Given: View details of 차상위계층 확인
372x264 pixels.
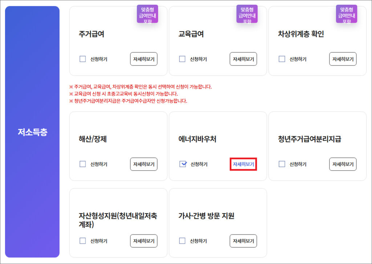Looking at the screenshot, I should 343,59.
